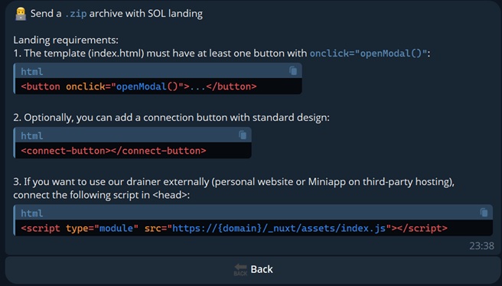Click the message timestamp 23:38
Screen dimensions: 502x286
[481, 245]
